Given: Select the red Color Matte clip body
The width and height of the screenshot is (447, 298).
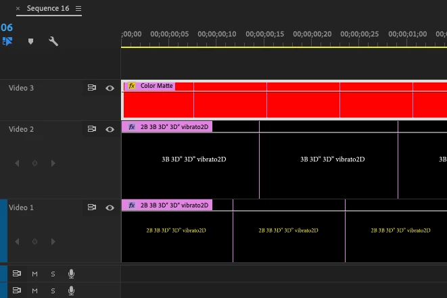Looking at the screenshot, I should (x=285, y=105).
